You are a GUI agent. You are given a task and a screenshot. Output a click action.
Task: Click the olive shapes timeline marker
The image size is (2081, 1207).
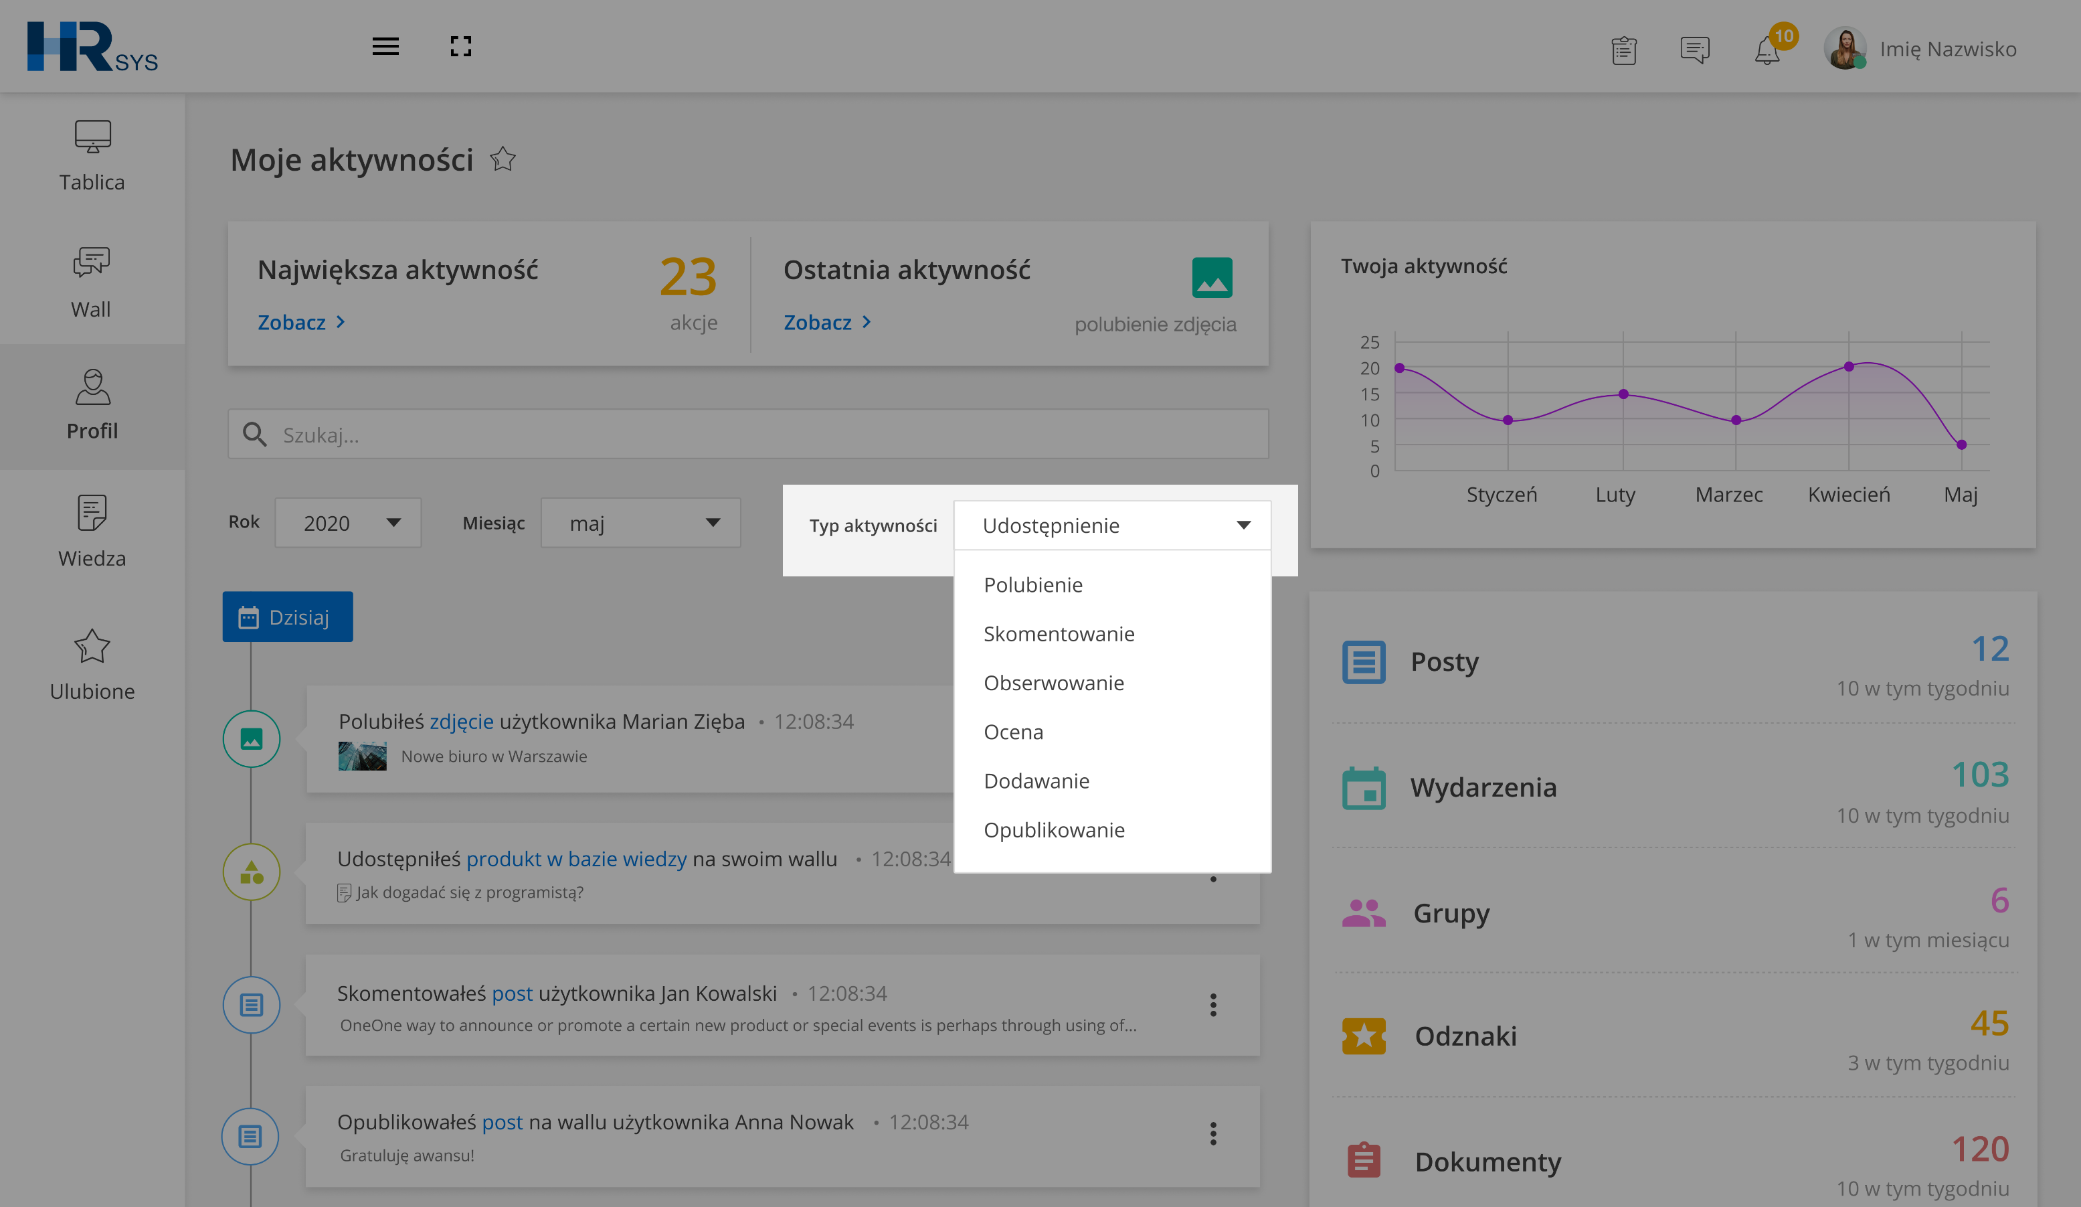(x=251, y=872)
